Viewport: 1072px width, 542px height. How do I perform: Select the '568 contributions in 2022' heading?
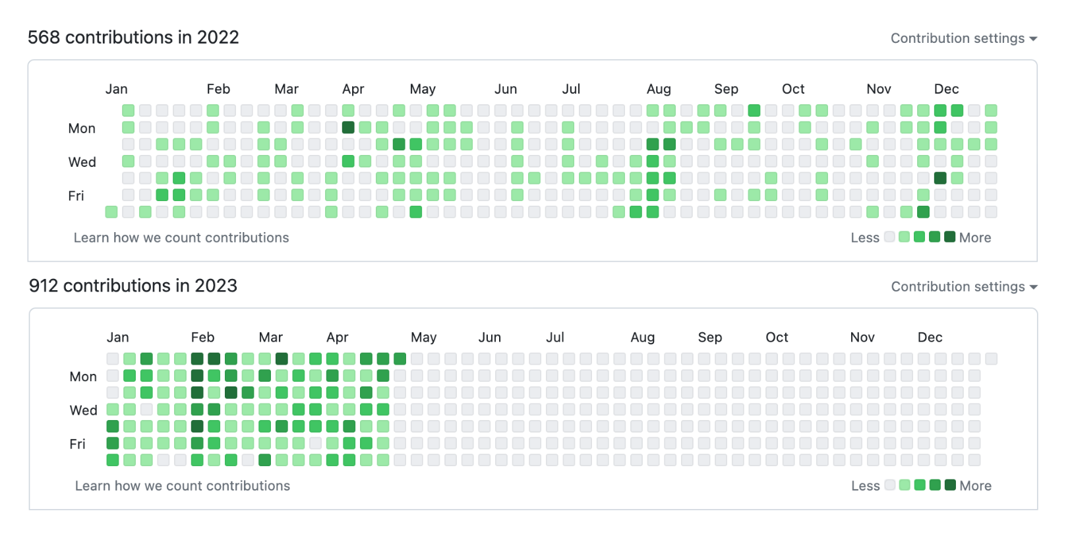[x=133, y=38]
